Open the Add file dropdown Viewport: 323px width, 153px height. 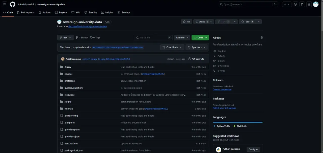click(182, 37)
